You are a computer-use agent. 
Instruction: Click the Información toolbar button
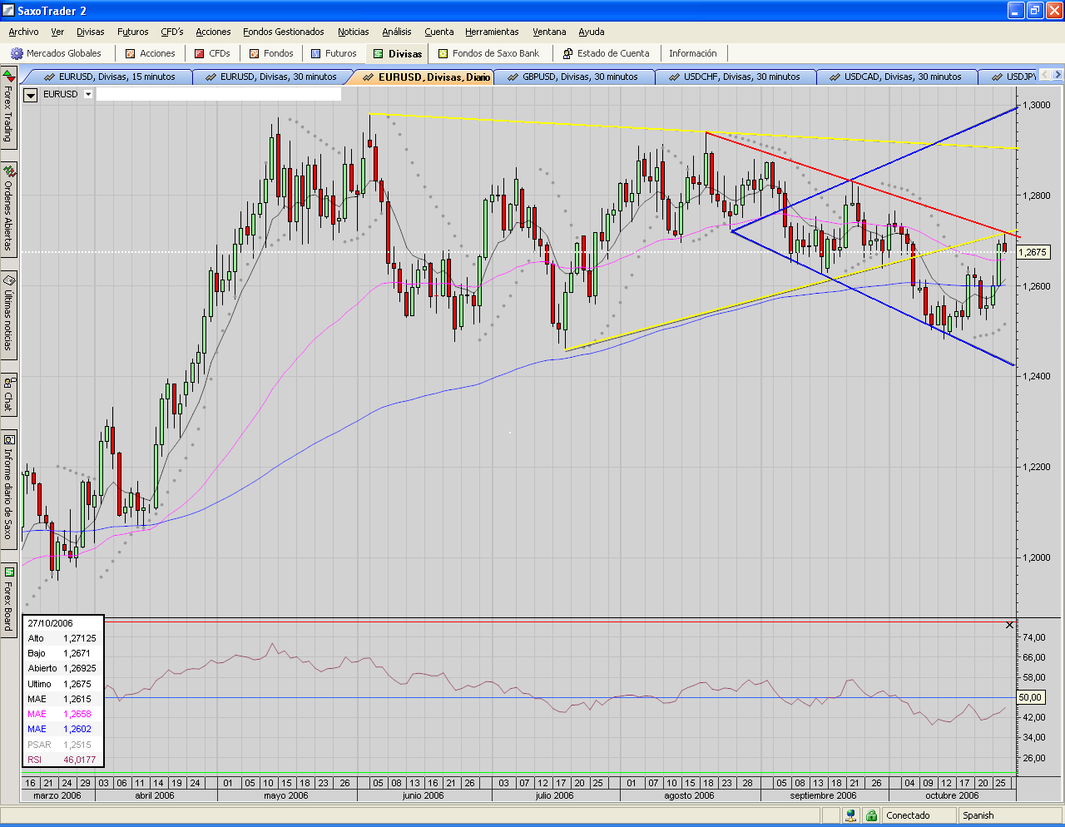[x=692, y=53]
